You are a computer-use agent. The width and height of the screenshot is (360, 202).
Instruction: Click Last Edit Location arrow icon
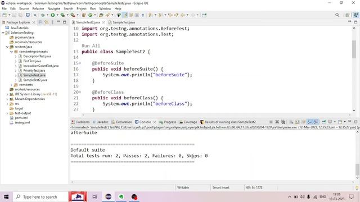click(170, 15)
